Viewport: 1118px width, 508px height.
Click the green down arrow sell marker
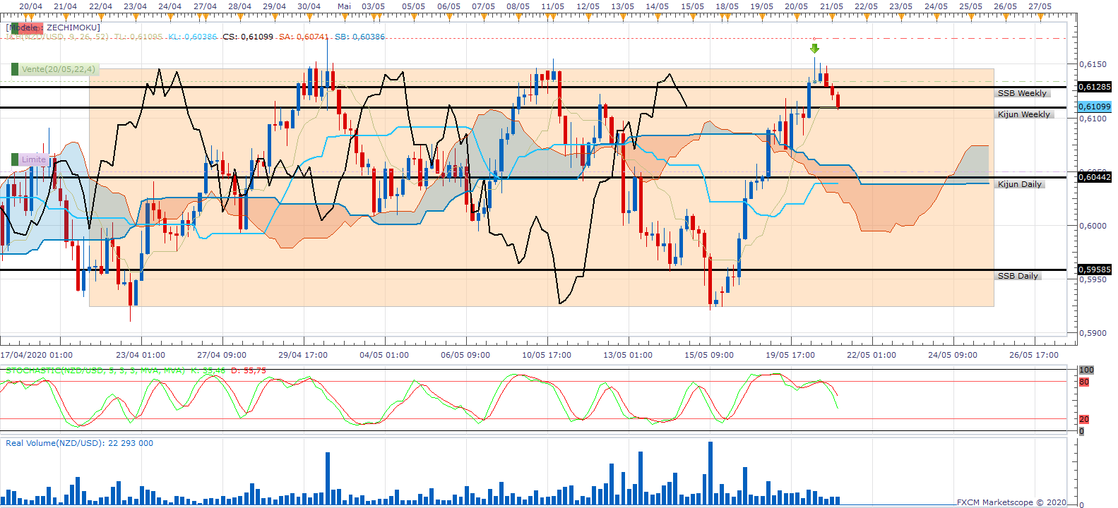[x=814, y=49]
